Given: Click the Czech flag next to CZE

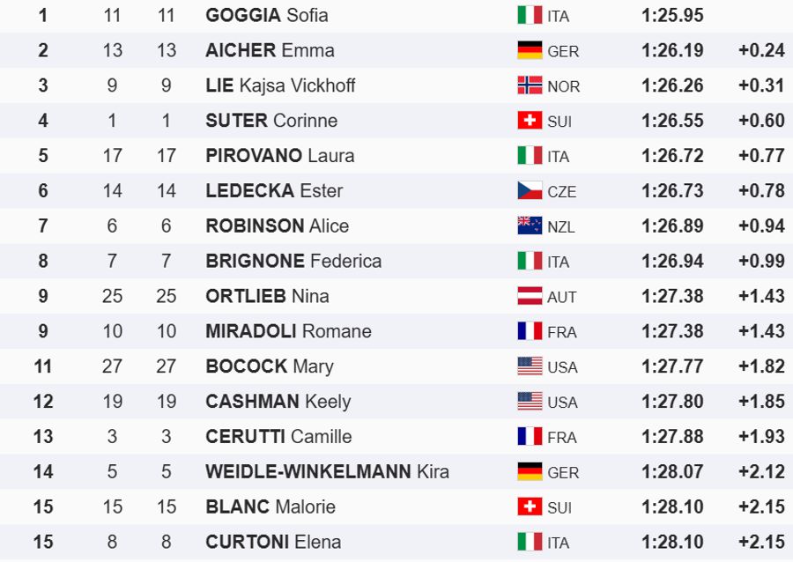Looking at the screenshot, I should pyautogui.click(x=530, y=190).
